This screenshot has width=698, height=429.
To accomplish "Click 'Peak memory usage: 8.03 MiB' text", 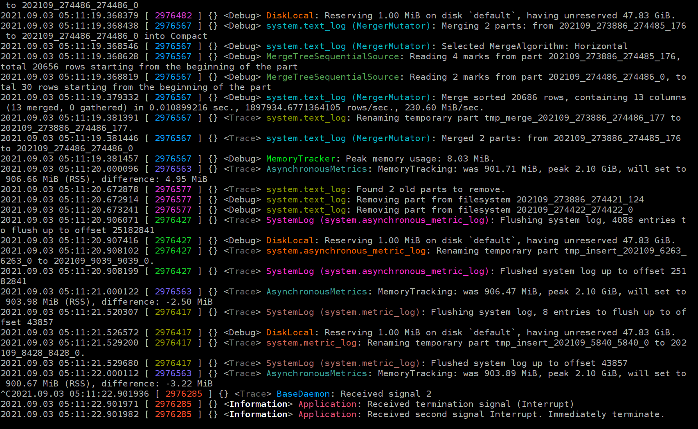I will point(419,159).
